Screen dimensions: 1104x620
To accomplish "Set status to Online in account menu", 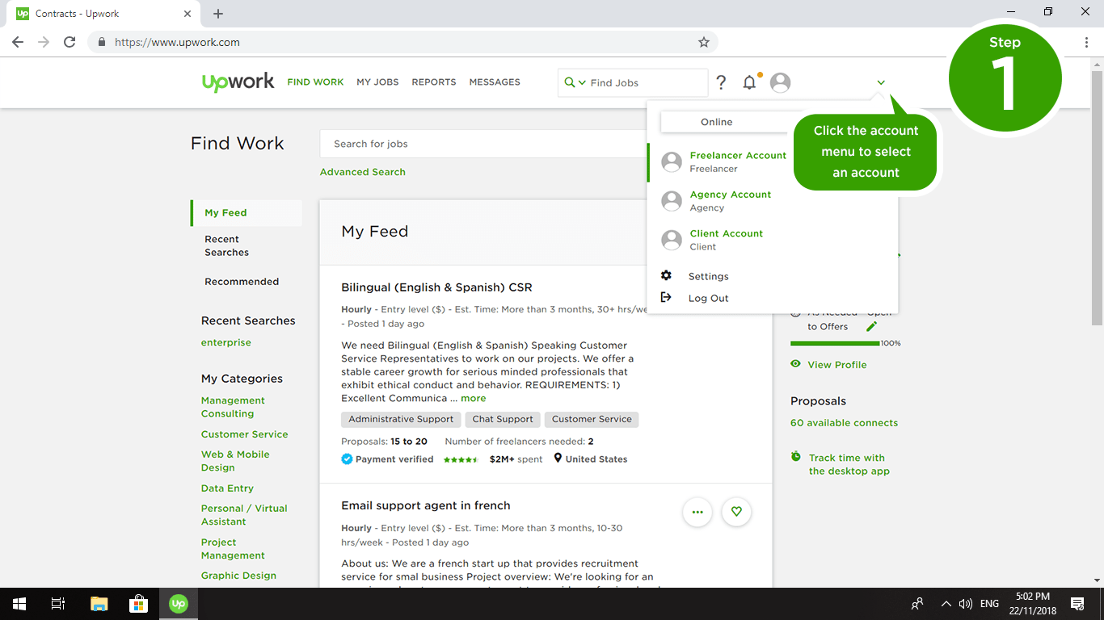I will pyautogui.click(x=716, y=122).
